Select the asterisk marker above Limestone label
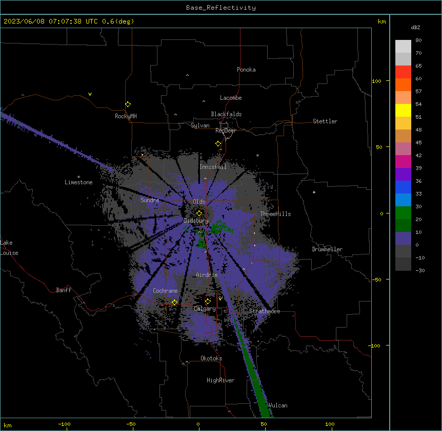The image size is (442, 431). [78, 177]
